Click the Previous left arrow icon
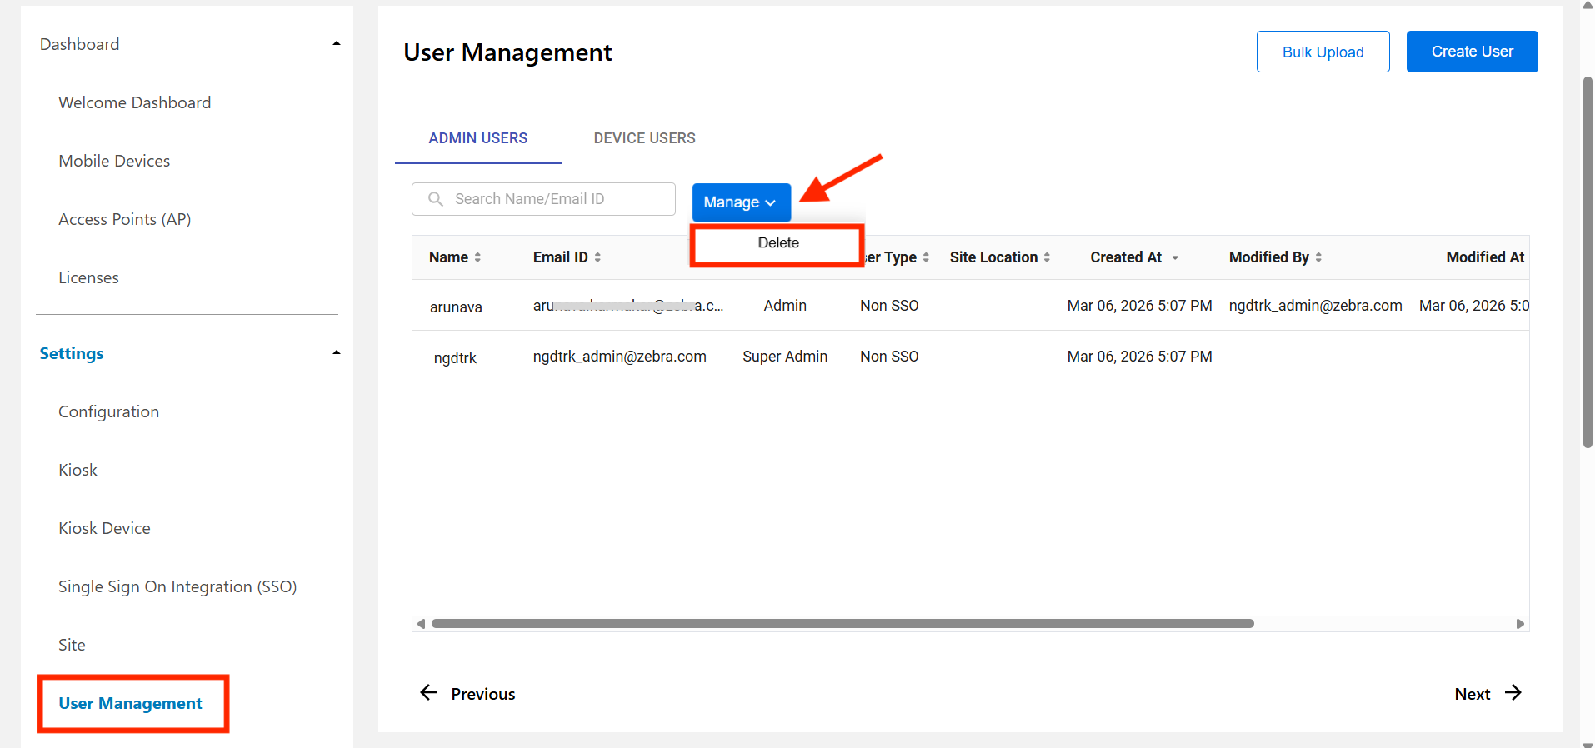 pyautogui.click(x=428, y=693)
